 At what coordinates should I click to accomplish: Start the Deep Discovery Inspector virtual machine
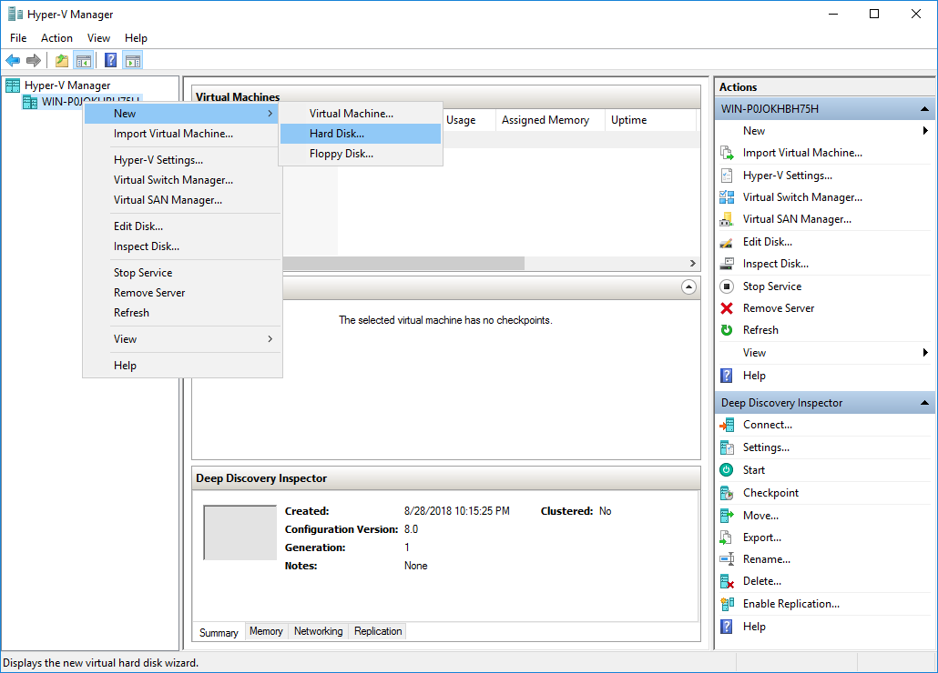tap(727, 469)
